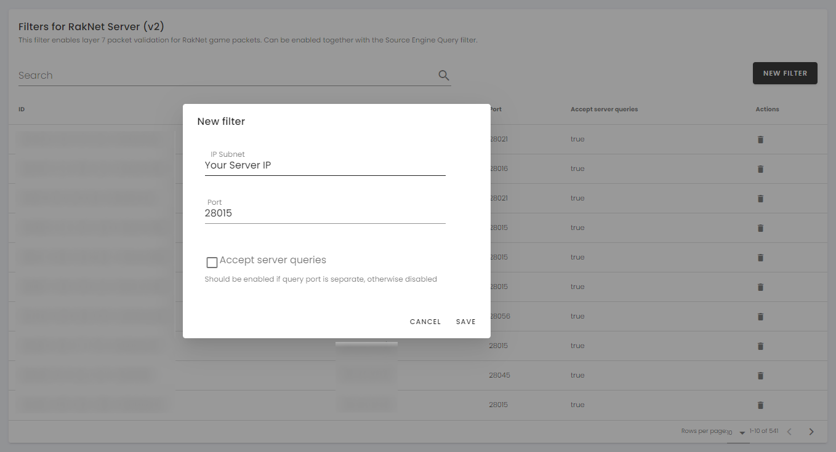Click the Actions column header
Viewport: 836px width, 452px height.
pyautogui.click(x=767, y=109)
